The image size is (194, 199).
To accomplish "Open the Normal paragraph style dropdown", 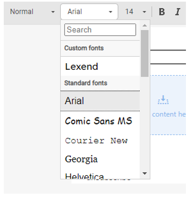I will (32, 12).
